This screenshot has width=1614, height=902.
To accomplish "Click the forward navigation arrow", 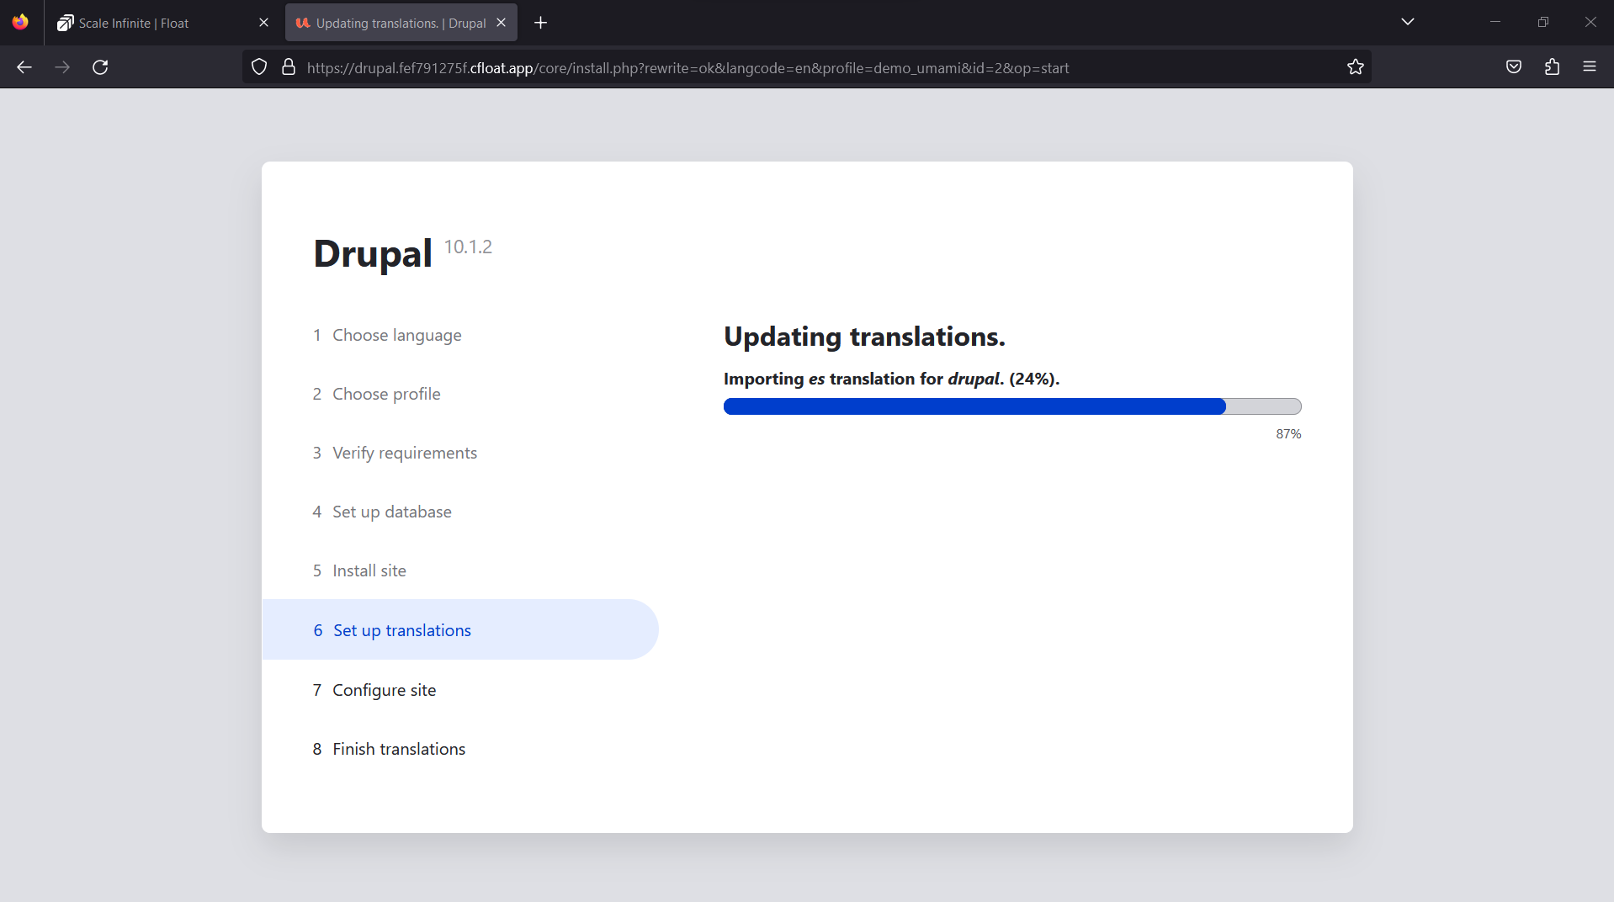I will point(62,67).
